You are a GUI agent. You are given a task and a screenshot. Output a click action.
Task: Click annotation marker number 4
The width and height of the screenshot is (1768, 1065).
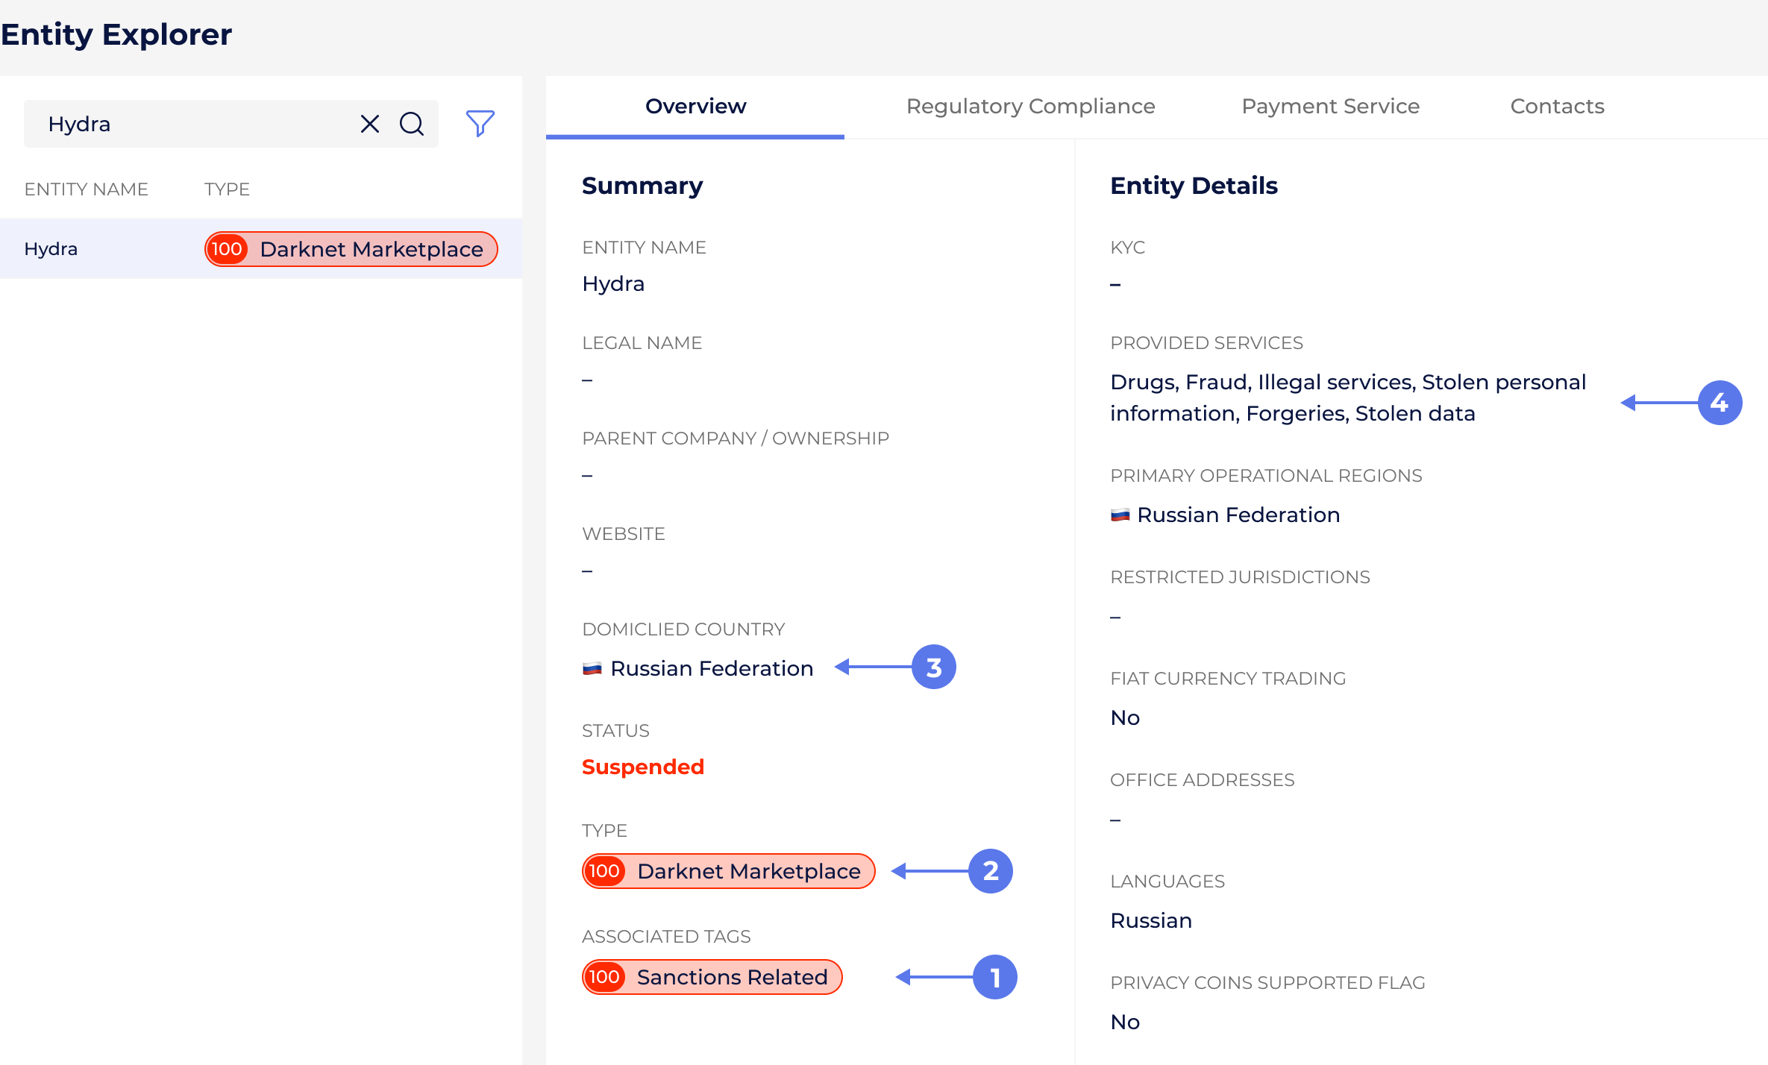[x=1720, y=402]
